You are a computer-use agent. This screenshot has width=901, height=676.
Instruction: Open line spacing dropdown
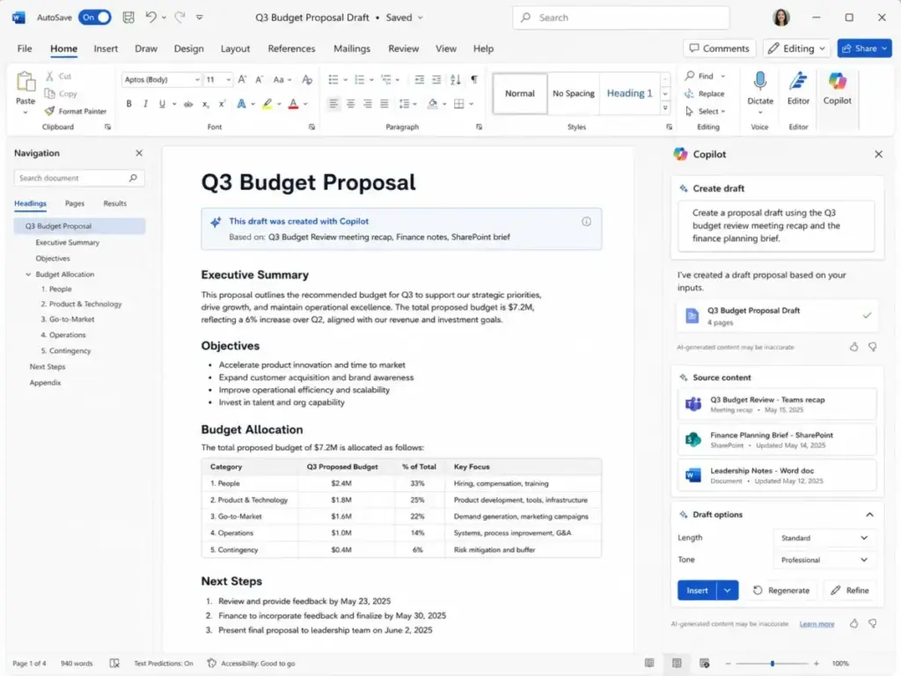[407, 104]
